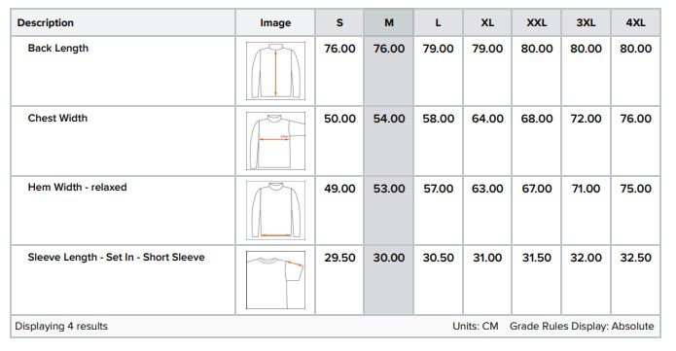Select the Hem Width - relaxed row label
The image size is (676, 351).
click(x=77, y=187)
